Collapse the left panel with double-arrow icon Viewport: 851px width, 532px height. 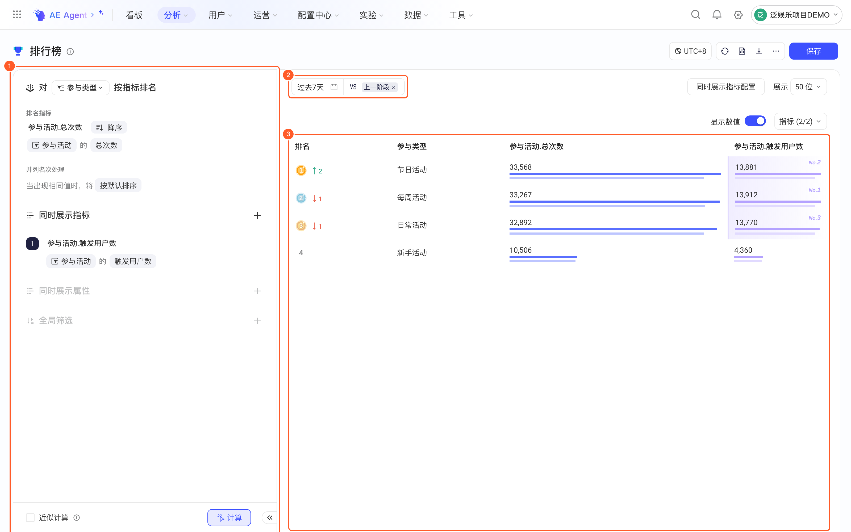pyautogui.click(x=270, y=518)
